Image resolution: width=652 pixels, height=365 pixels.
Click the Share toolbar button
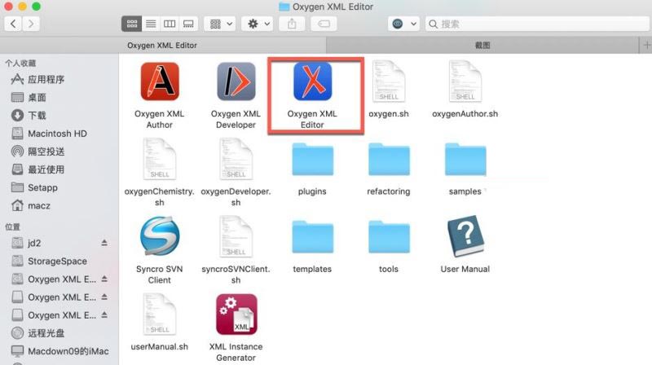click(292, 24)
